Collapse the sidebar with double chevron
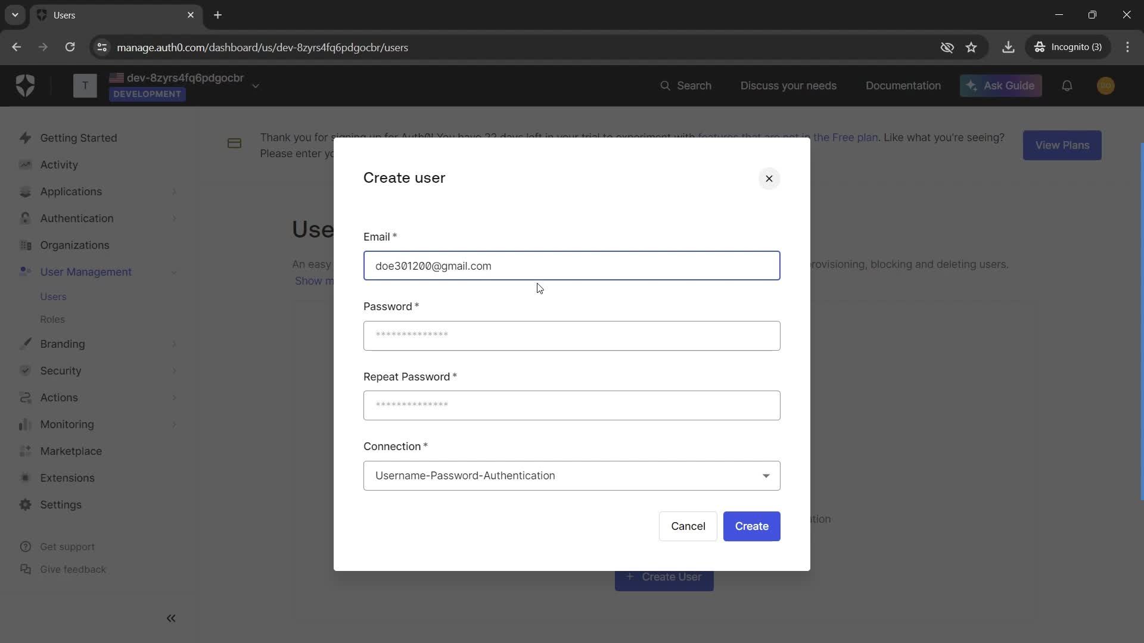This screenshot has height=643, width=1144. point(171,619)
